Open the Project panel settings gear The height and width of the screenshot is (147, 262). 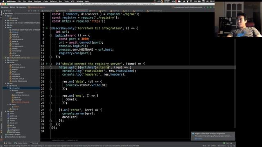click(x=35, y=11)
